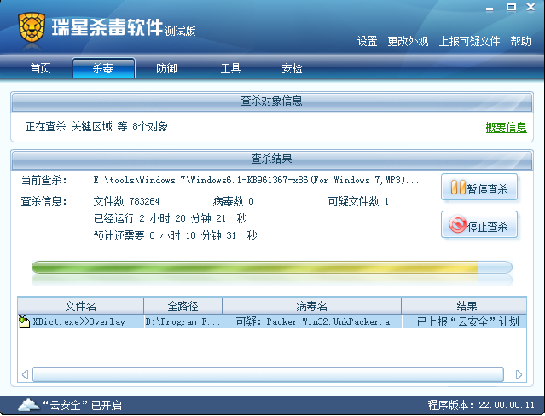This screenshot has width=545, height=416.
Task: Click the D:\Program F... path cell
Action: 183,321
